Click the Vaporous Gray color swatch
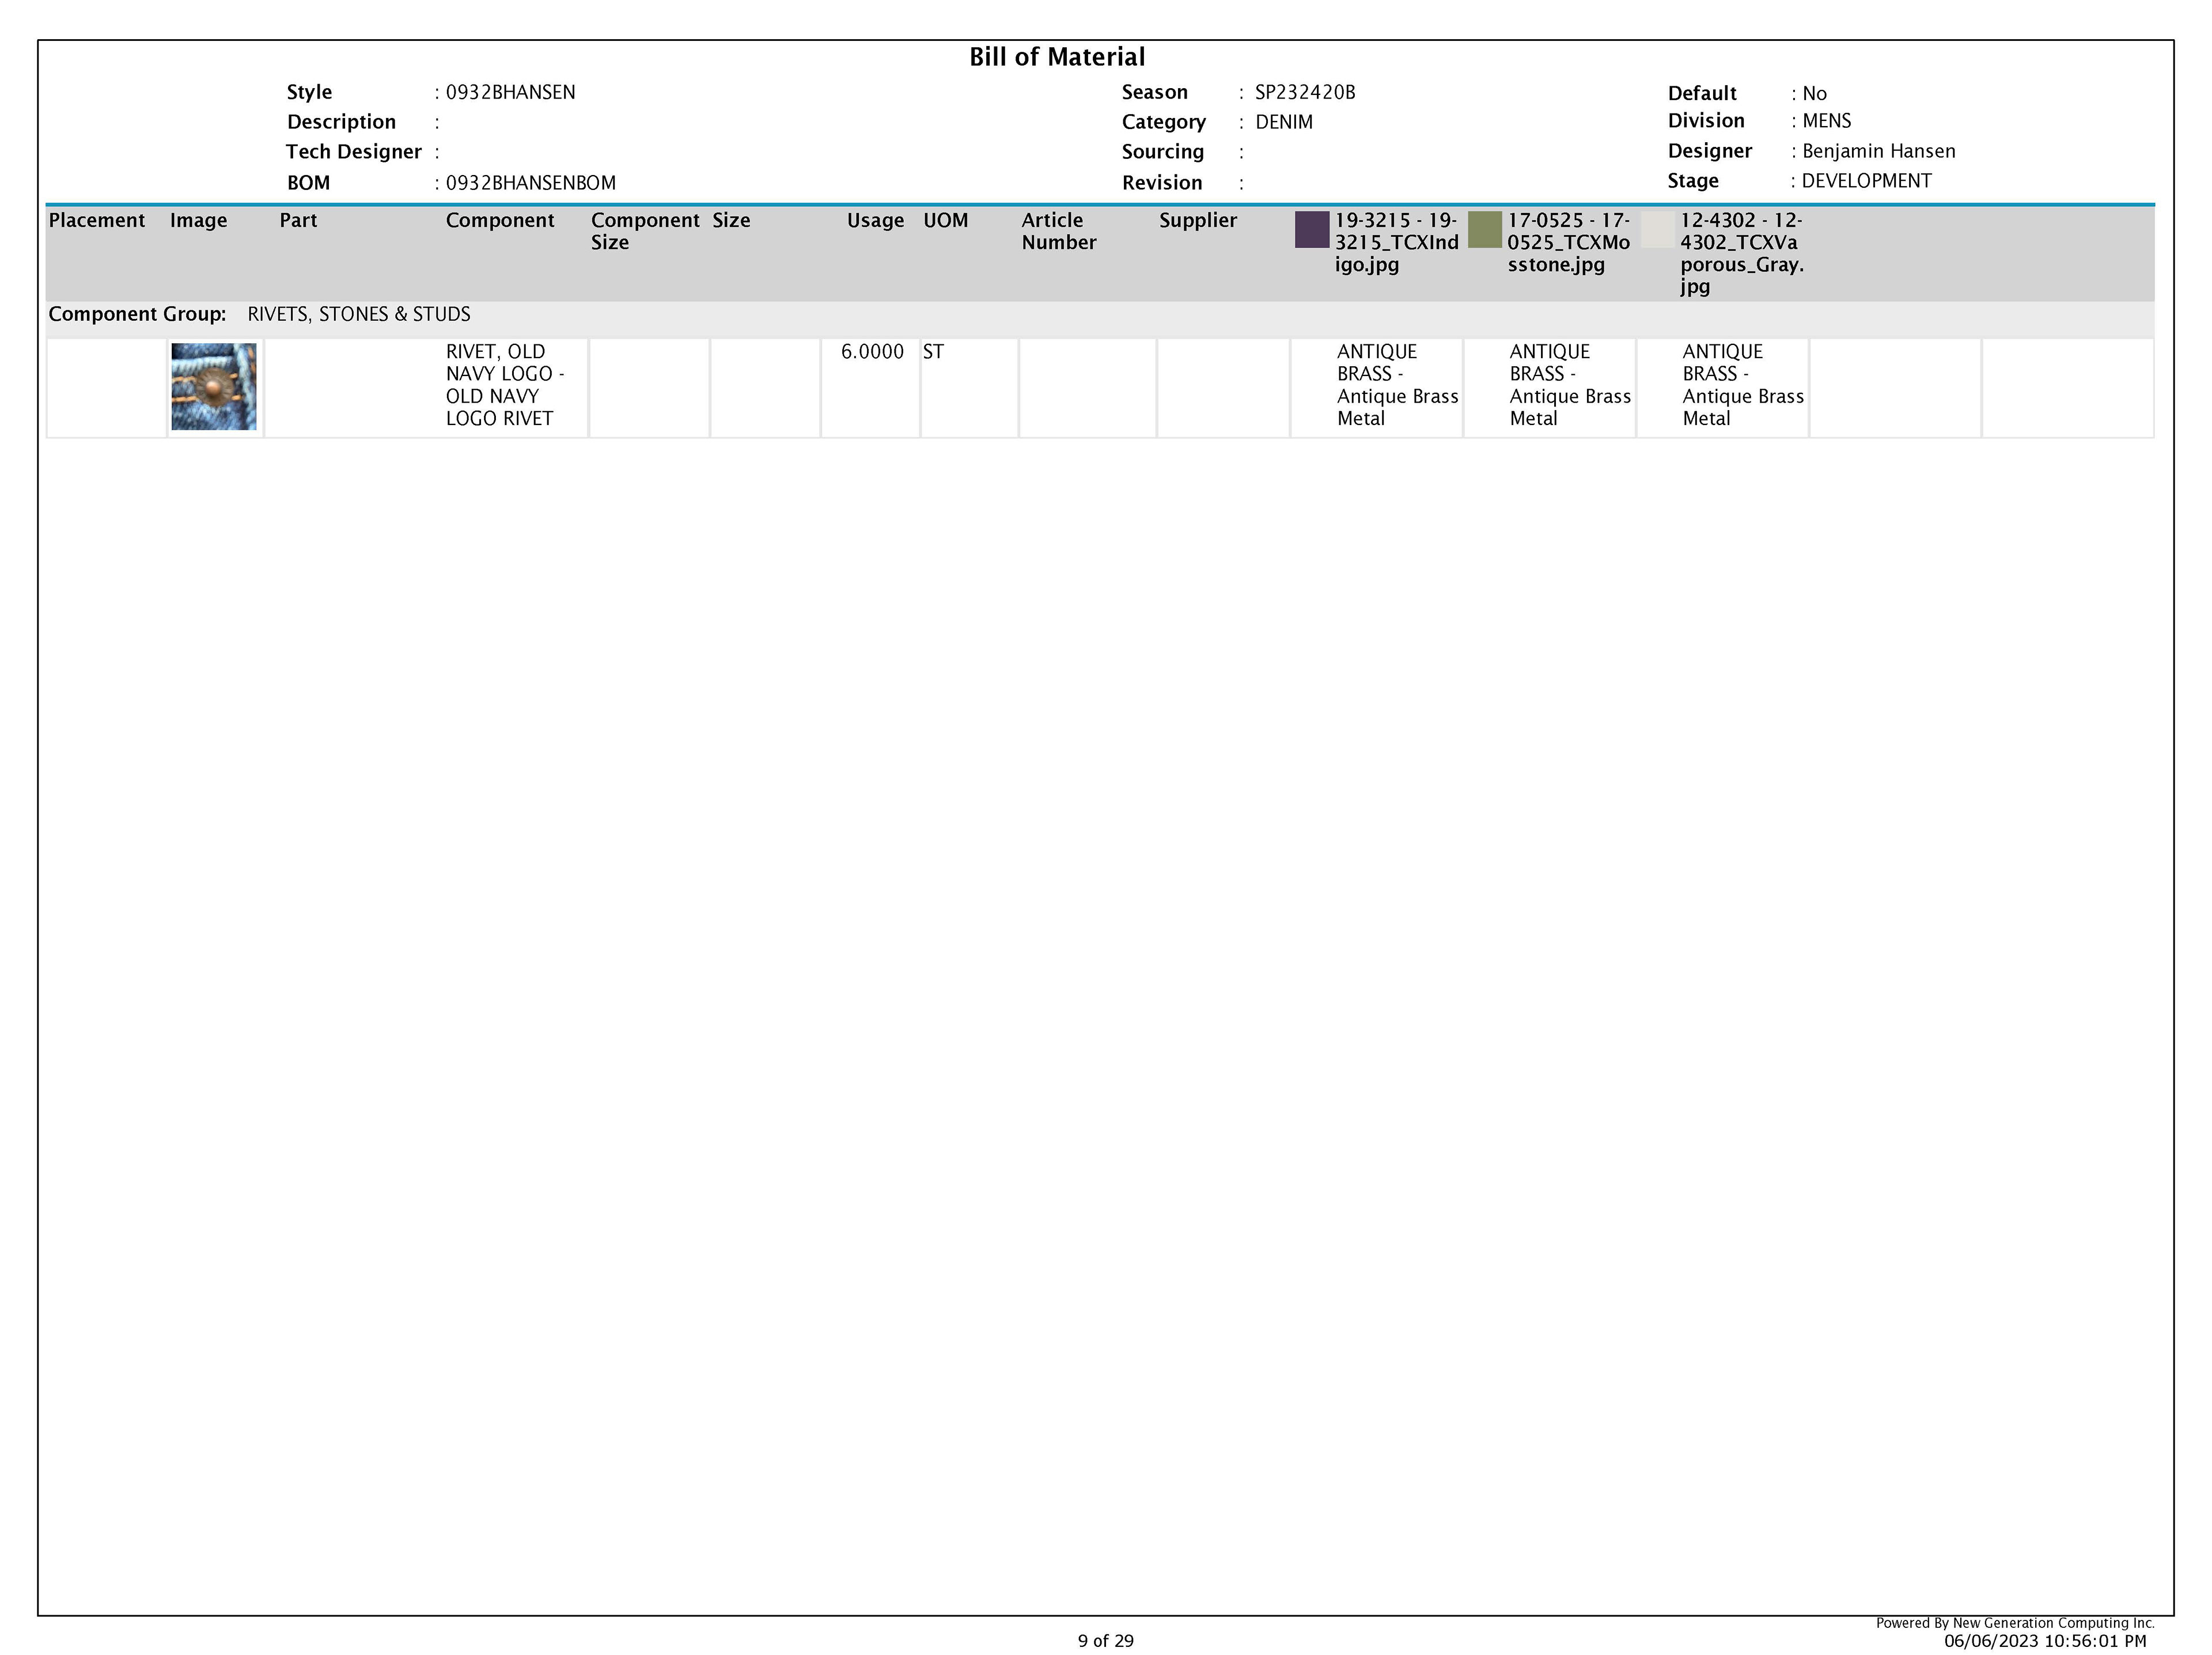 coord(1657,230)
